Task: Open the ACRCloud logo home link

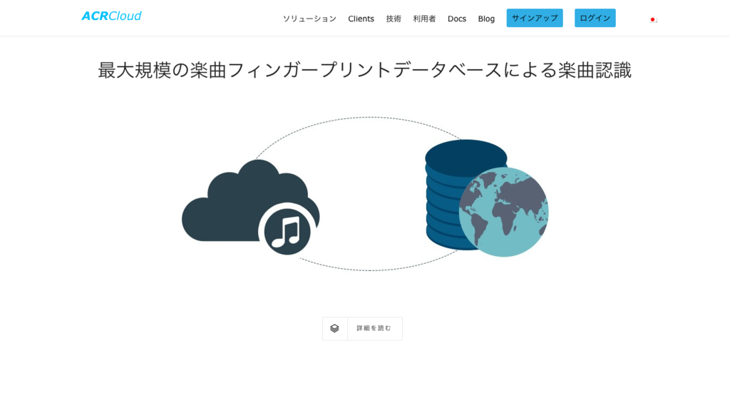Action: 111,16
